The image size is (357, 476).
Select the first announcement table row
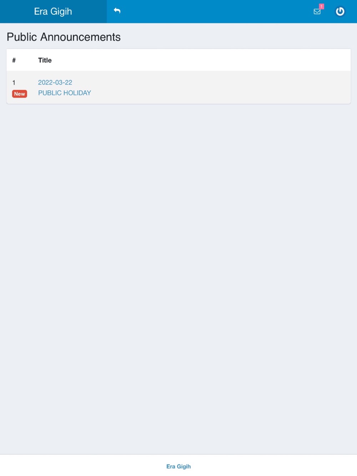click(x=178, y=87)
